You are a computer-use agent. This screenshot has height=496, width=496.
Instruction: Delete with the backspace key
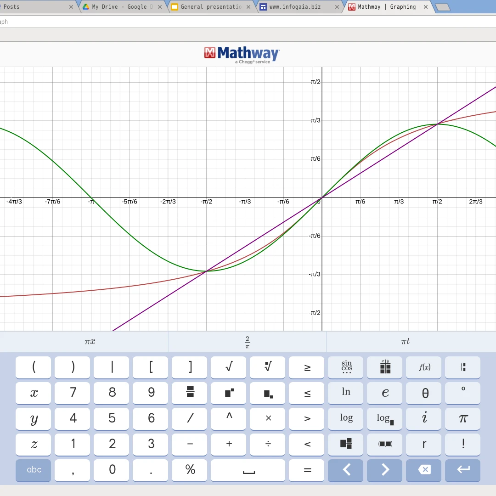(x=423, y=470)
